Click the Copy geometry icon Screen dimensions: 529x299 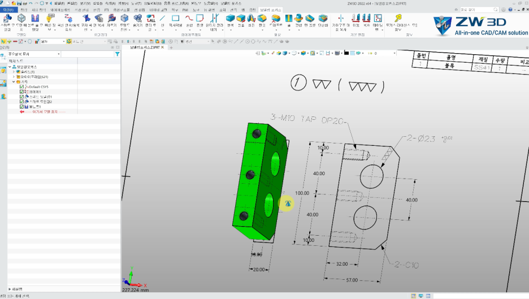coord(367,18)
